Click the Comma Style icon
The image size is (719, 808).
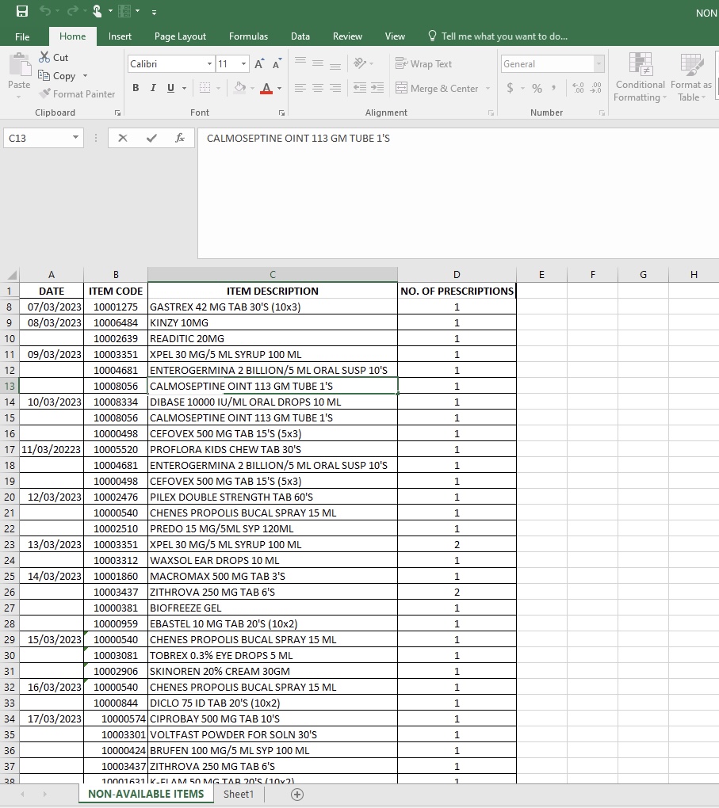(x=553, y=88)
